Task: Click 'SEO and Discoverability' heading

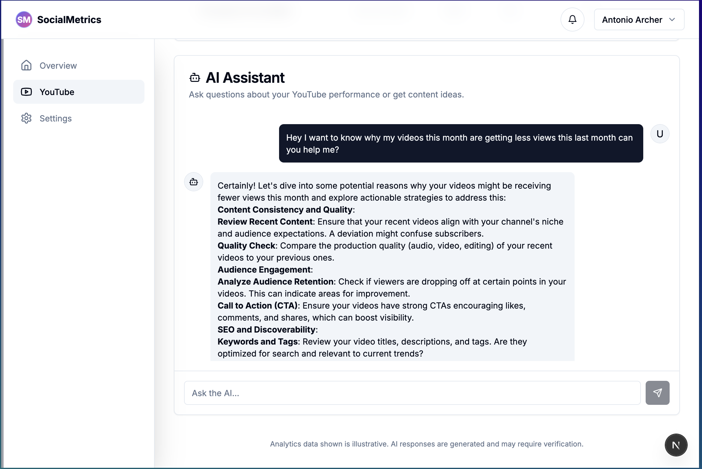Action: click(x=266, y=330)
